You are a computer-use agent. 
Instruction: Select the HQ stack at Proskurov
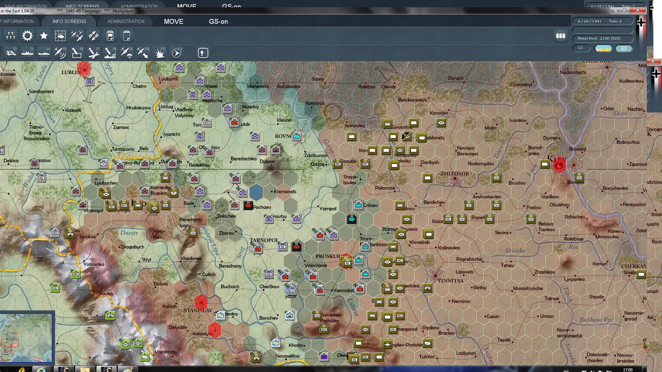pos(347,262)
